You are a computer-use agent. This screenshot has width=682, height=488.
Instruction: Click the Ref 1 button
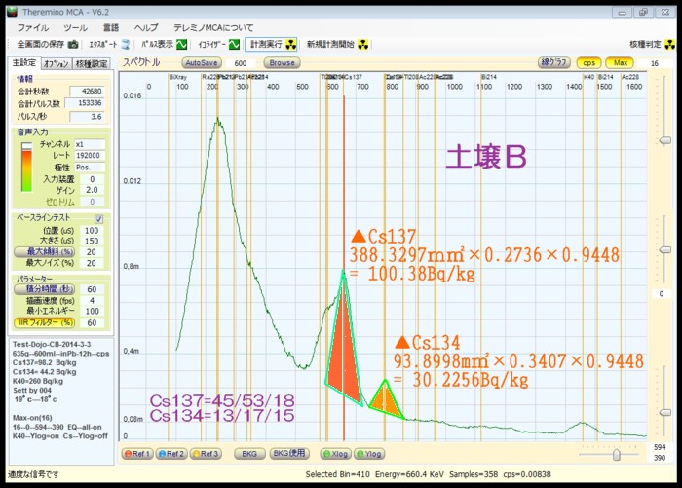137,454
